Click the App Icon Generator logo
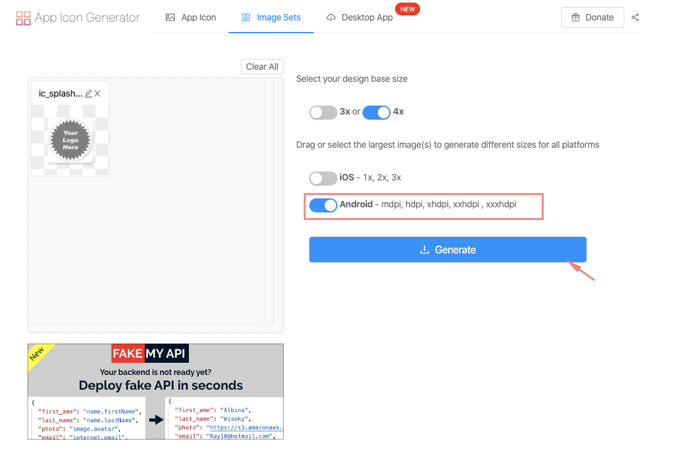 tap(23, 18)
